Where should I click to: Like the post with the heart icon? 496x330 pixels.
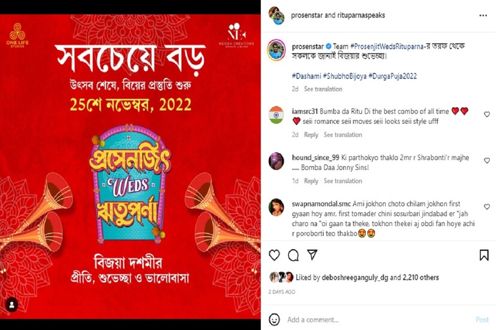tap(274, 255)
